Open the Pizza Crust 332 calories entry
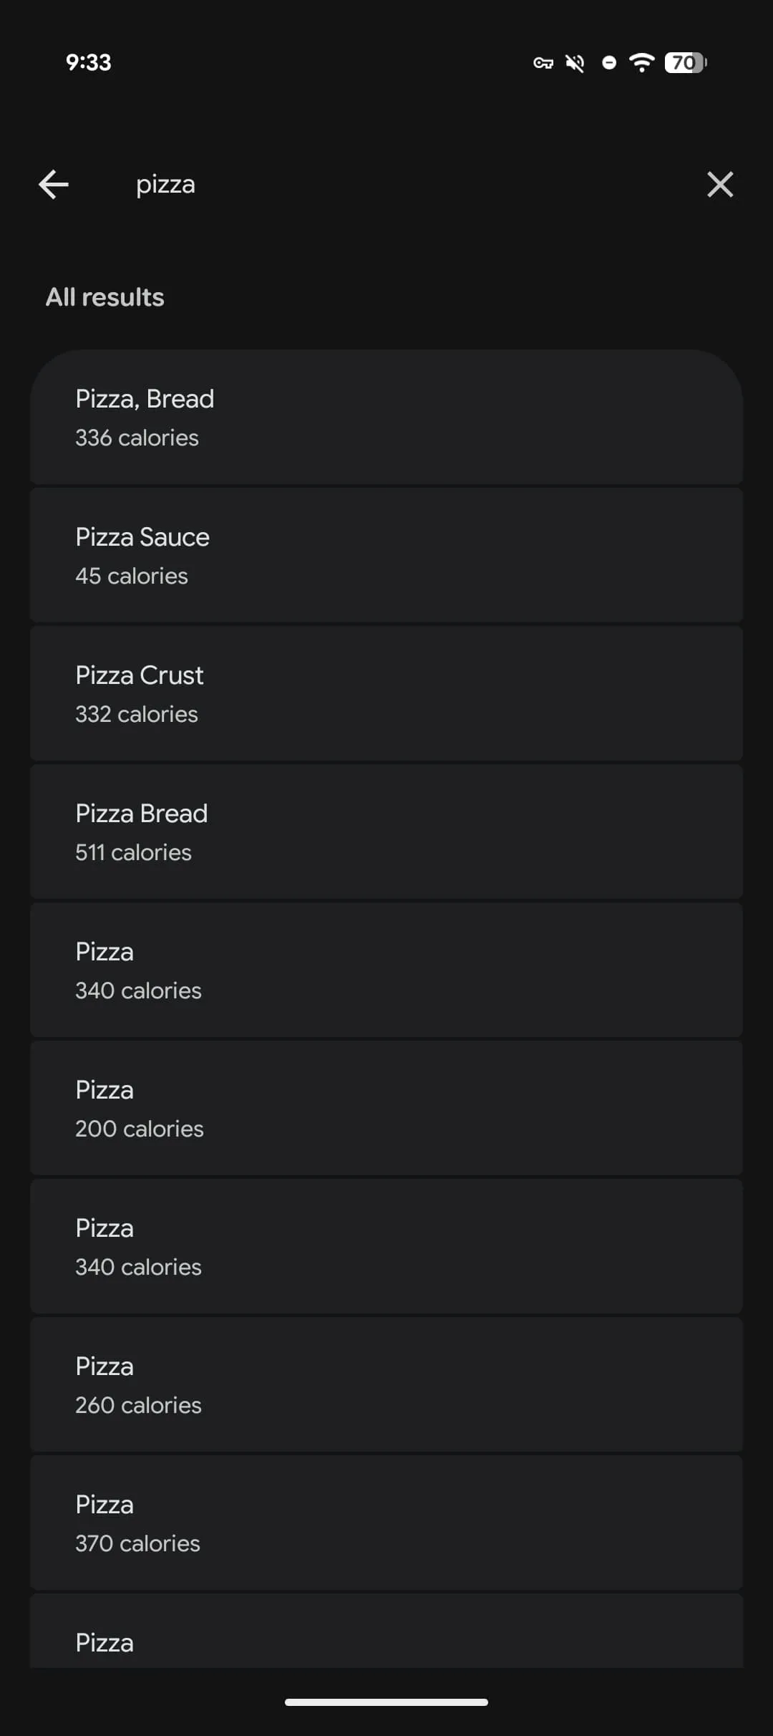This screenshot has width=773, height=1736. coord(386,694)
